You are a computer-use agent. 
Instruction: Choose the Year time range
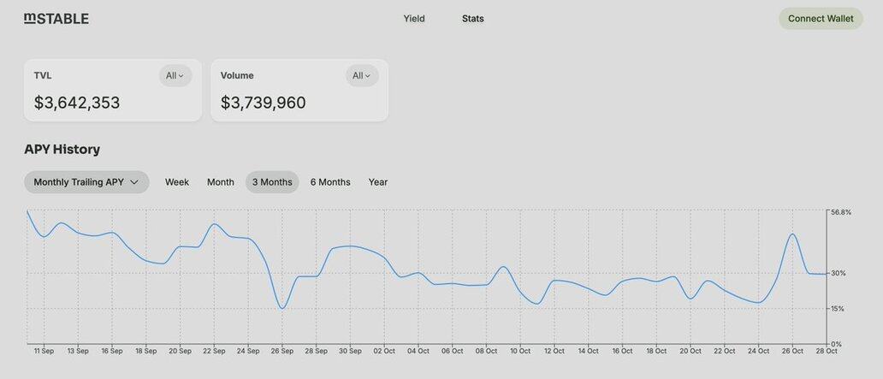tap(378, 182)
